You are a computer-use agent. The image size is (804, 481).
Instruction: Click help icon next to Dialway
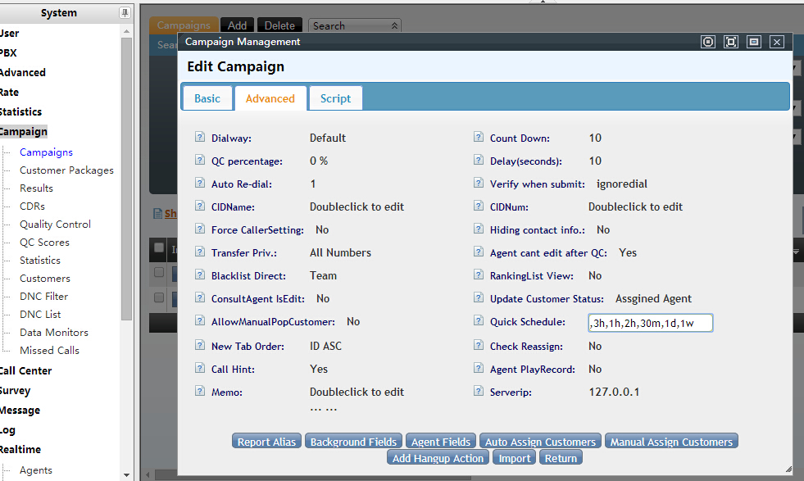pos(200,138)
